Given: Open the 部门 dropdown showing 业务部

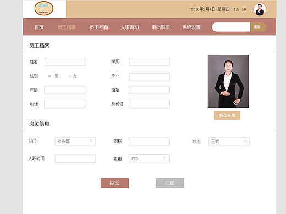Looking at the screenshot, I should click(75, 142).
